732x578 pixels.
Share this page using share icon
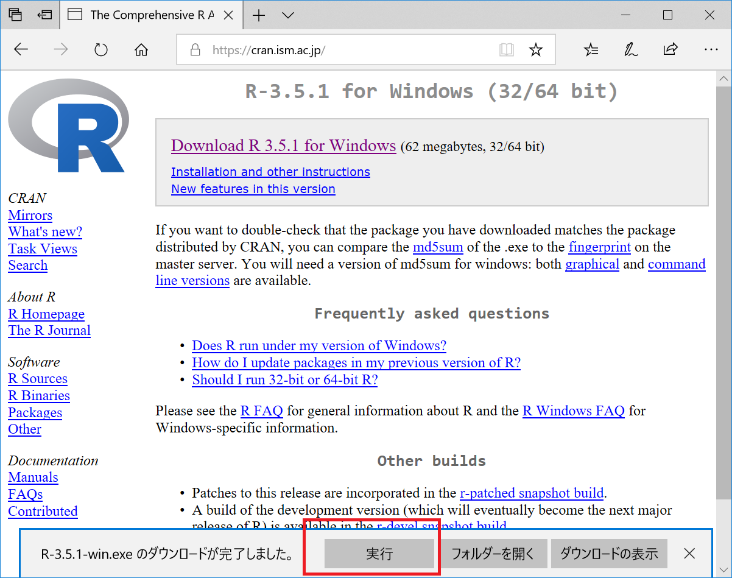point(670,50)
